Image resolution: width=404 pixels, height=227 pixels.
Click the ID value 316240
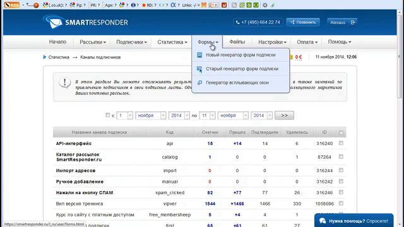324,143
